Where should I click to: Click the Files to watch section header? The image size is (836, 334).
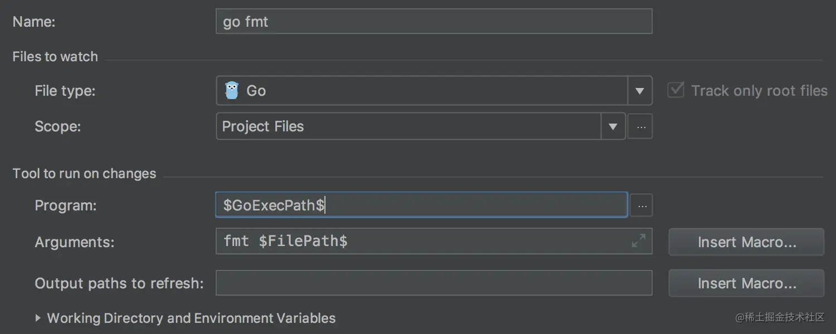point(55,56)
